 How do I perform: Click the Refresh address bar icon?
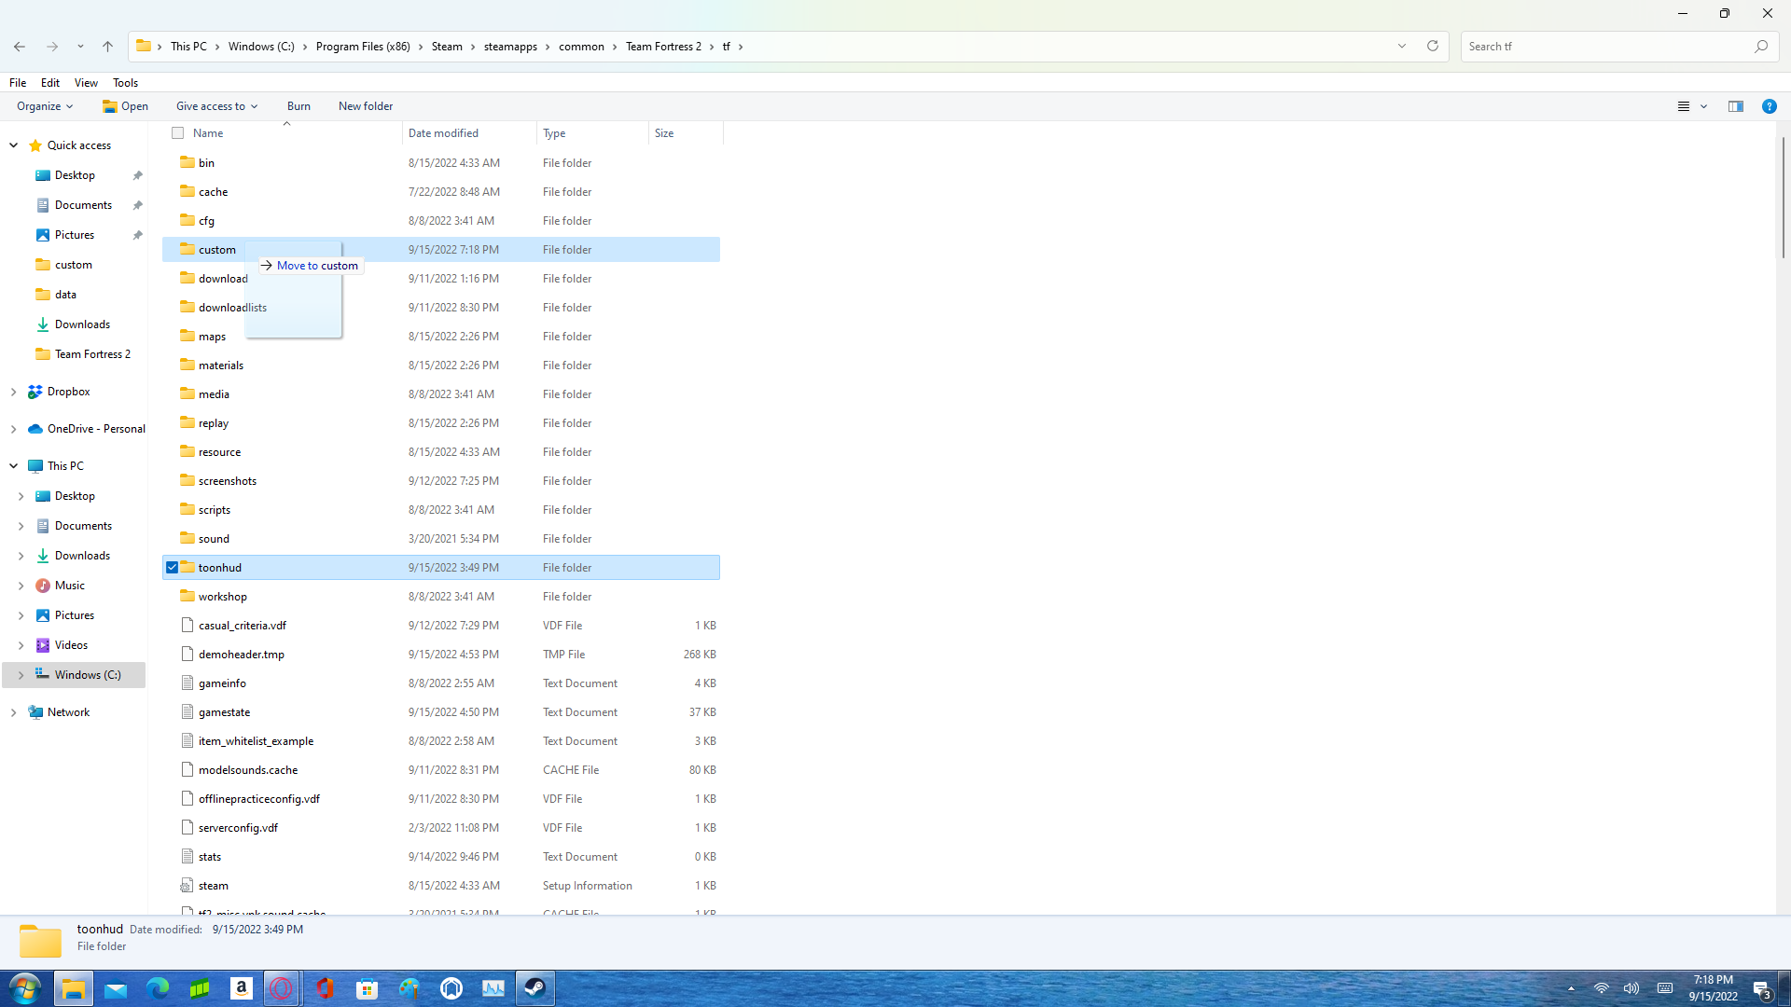tap(1433, 46)
